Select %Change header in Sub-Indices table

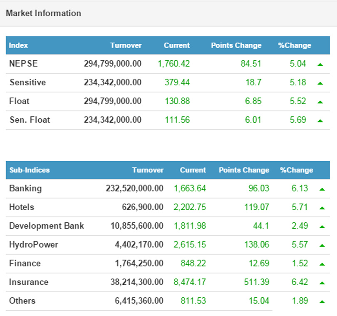(x=297, y=170)
